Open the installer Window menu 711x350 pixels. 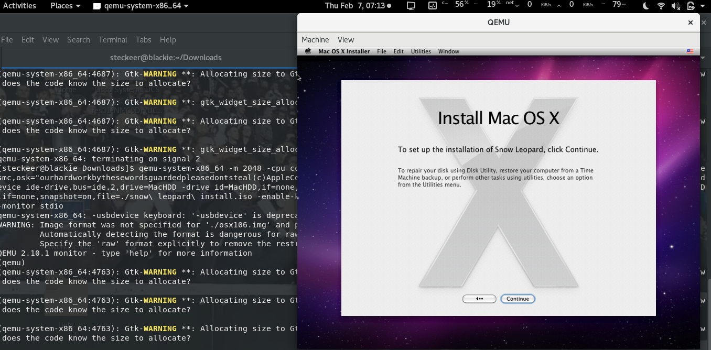(x=449, y=51)
